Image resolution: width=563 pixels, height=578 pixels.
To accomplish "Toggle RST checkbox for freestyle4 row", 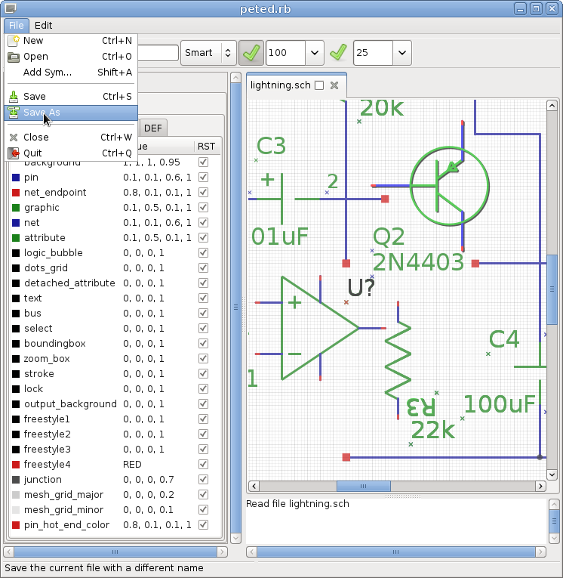I will (203, 465).
